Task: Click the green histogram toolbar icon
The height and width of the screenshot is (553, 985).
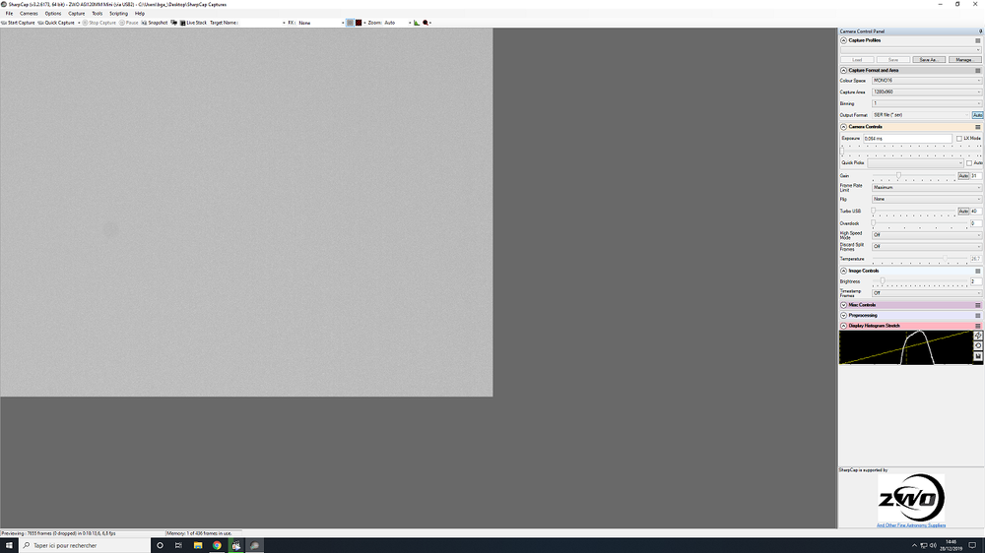Action: (x=417, y=23)
